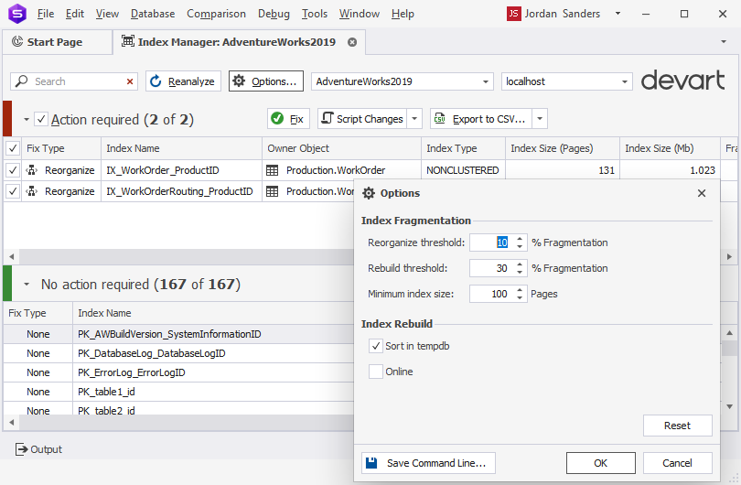Open the AdventureWorks2019 database dropdown

tap(486, 81)
